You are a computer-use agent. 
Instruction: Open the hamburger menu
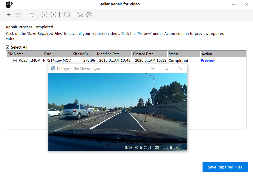pos(18,15)
